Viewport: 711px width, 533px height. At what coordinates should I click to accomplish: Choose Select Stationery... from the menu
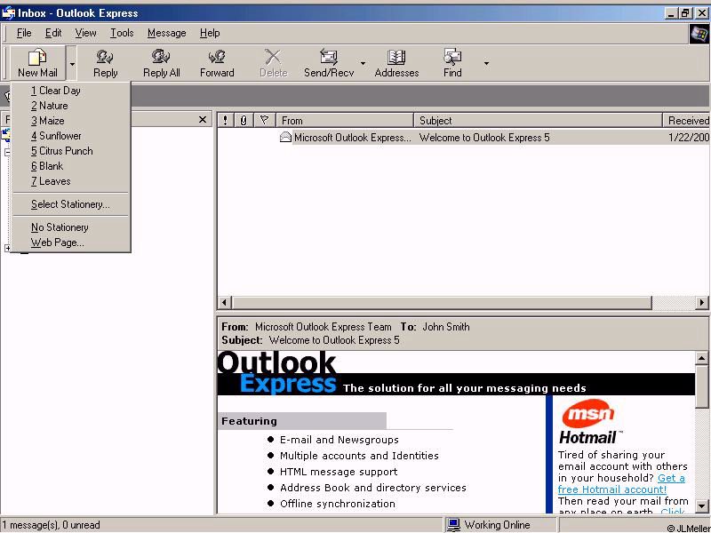click(70, 204)
